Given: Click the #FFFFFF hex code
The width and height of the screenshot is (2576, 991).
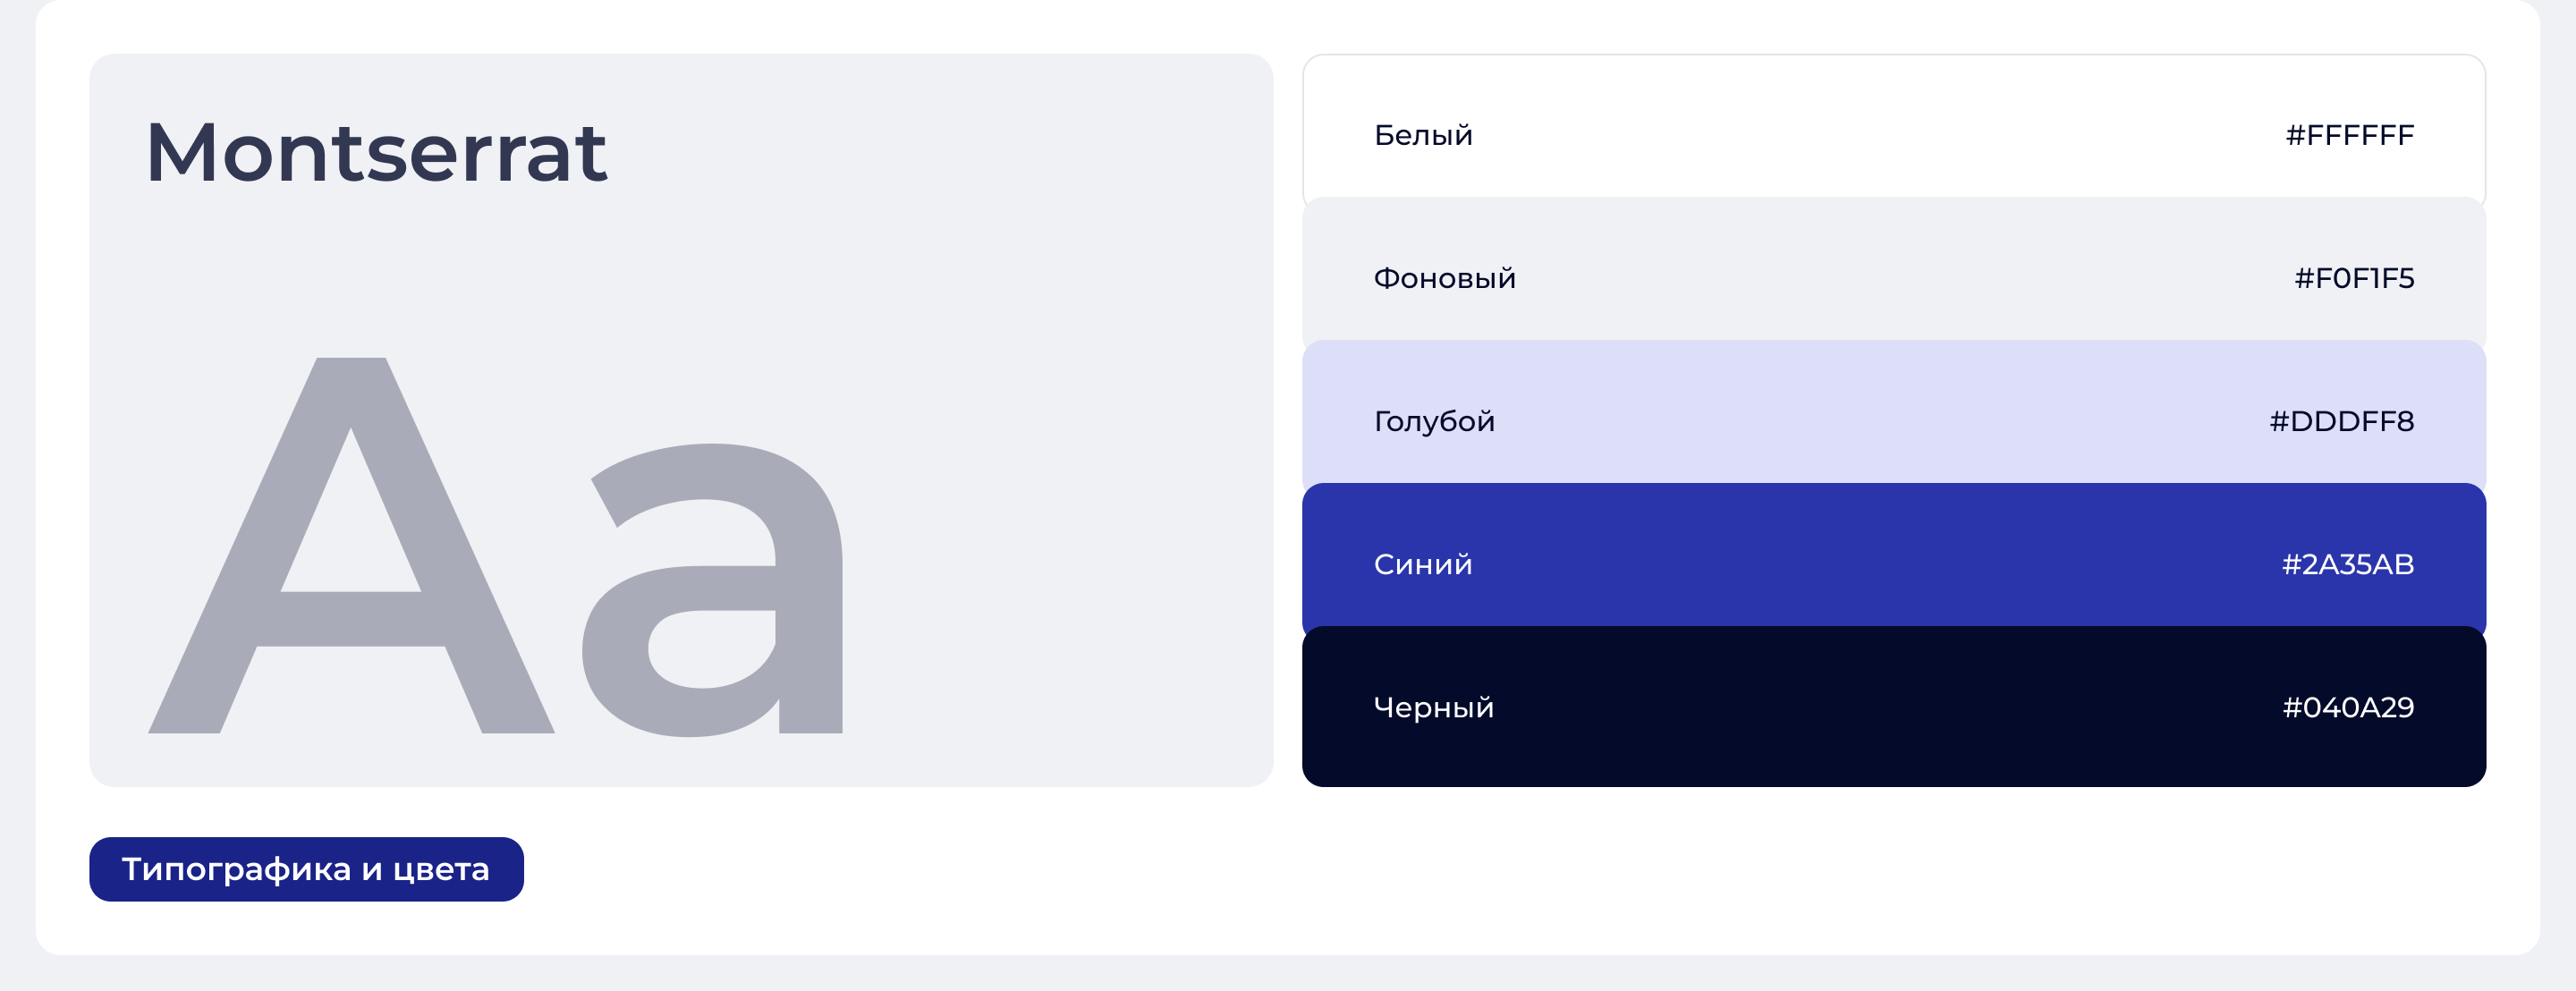Looking at the screenshot, I should click(2349, 135).
